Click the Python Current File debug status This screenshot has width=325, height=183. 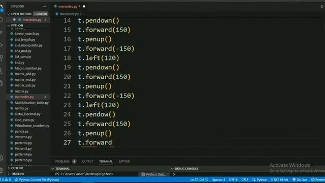(37, 179)
